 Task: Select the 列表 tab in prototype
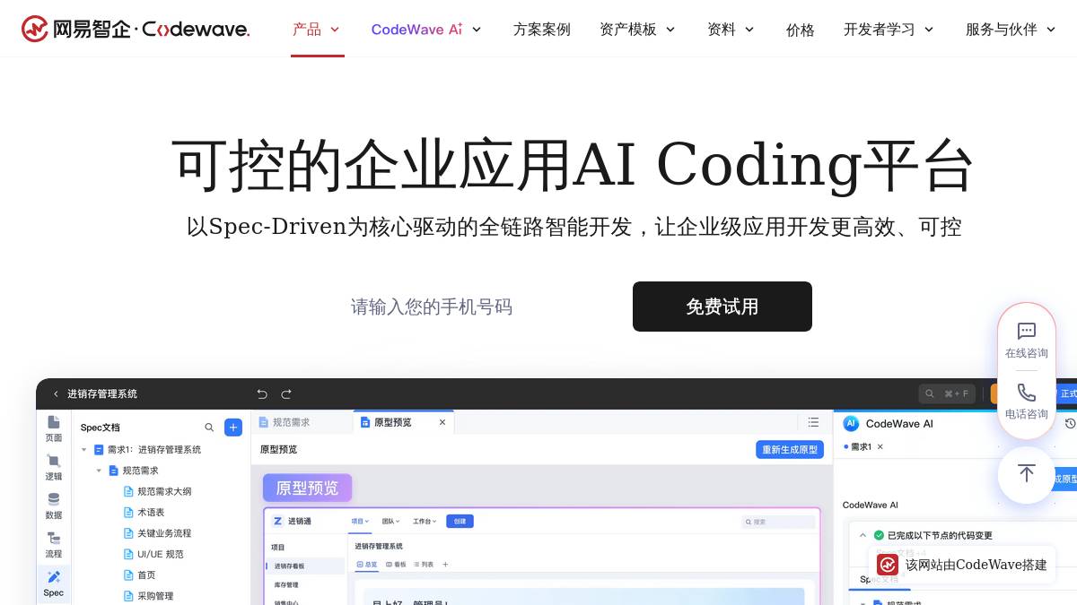pos(424,565)
